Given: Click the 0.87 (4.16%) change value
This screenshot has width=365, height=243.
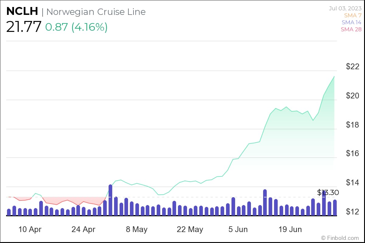Looking at the screenshot, I should coord(76,27).
